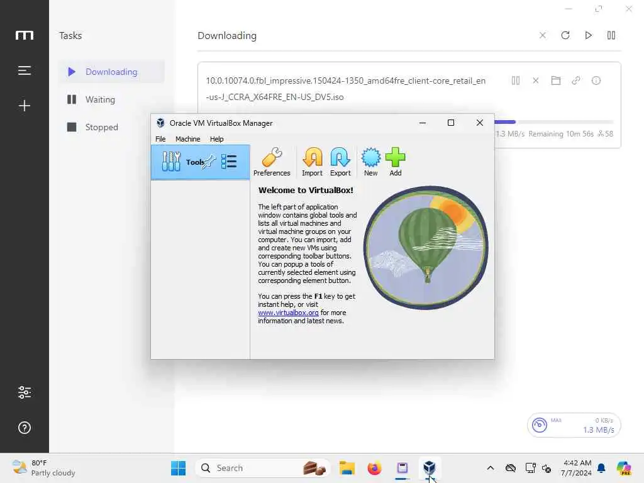Expand the hidden system tray icons
The height and width of the screenshot is (483, 644).
coord(490,468)
